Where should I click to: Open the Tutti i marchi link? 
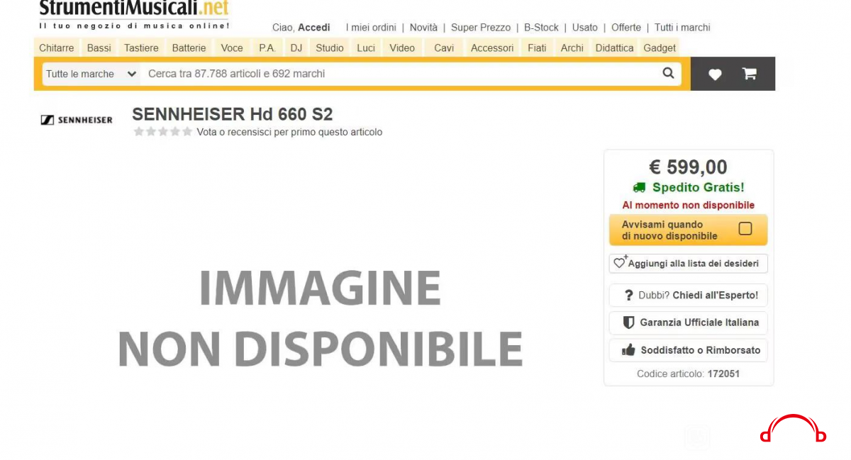pos(682,28)
